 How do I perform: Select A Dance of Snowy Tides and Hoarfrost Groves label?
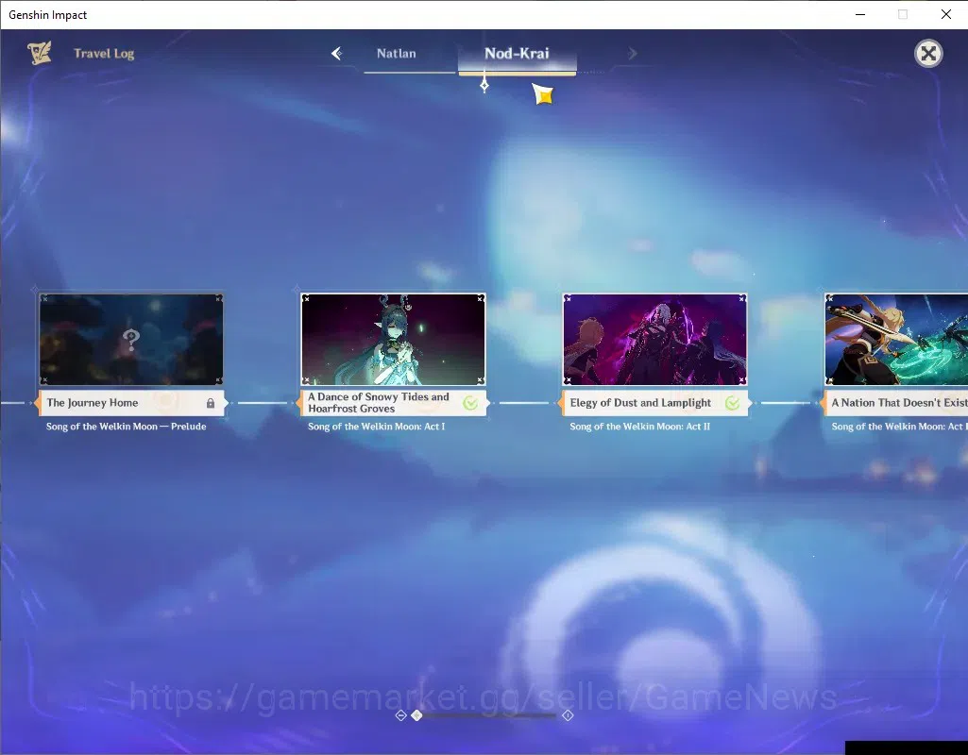393,403
